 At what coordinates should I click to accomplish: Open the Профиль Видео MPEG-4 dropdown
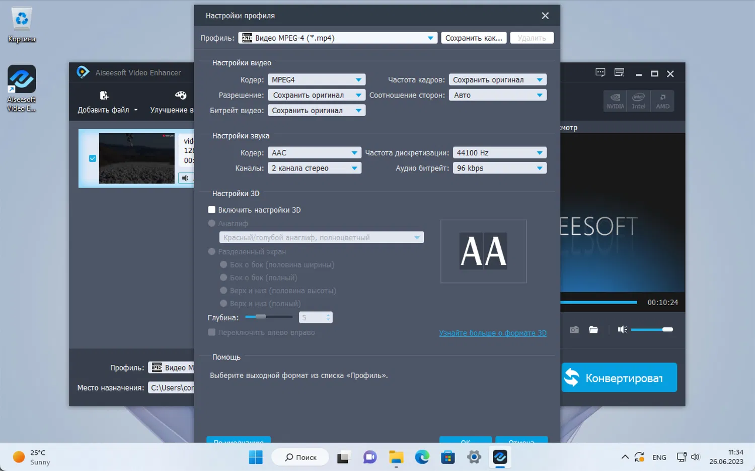pos(338,38)
